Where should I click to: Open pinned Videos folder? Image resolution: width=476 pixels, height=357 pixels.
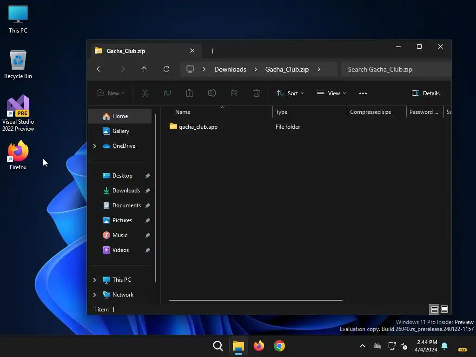coord(120,250)
